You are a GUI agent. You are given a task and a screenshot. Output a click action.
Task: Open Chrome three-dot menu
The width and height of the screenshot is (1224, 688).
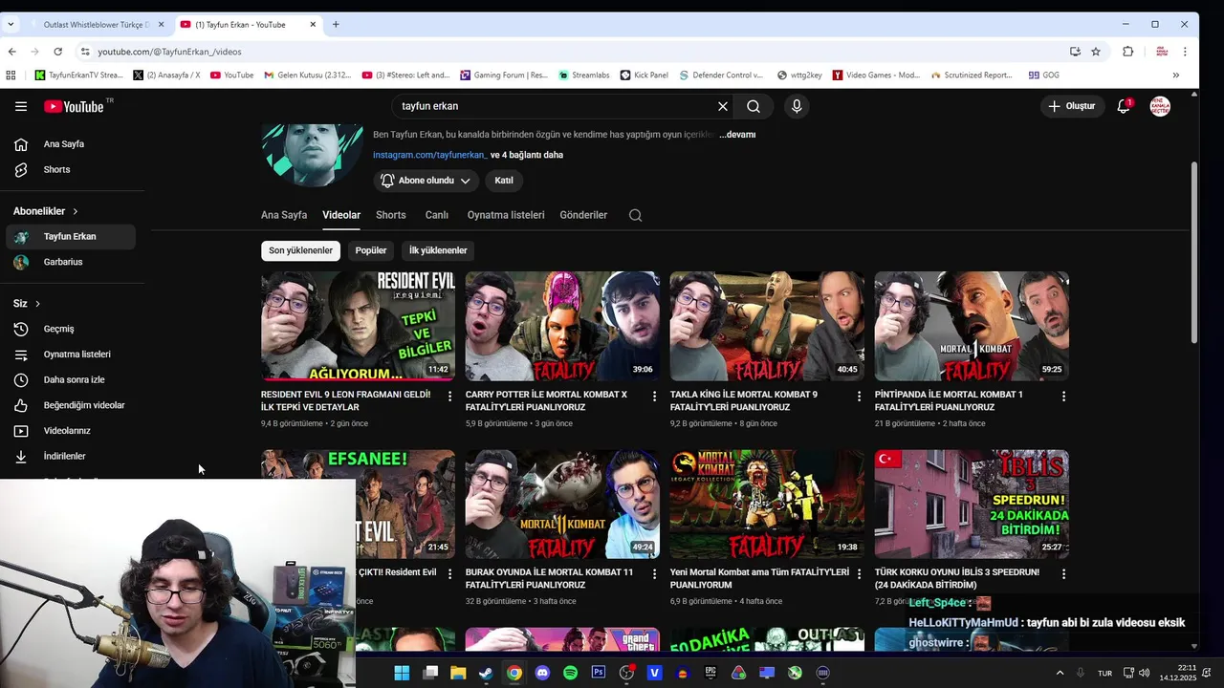[x=1185, y=52]
